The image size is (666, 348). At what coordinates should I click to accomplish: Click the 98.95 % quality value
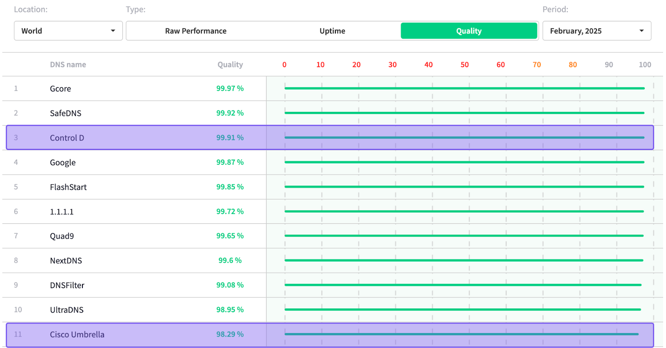click(x=230, y=309)
